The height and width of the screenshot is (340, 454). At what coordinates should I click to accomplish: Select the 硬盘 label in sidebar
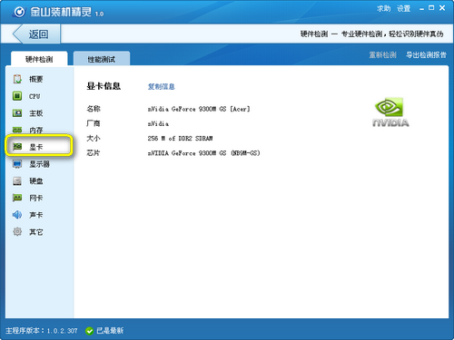36,181
